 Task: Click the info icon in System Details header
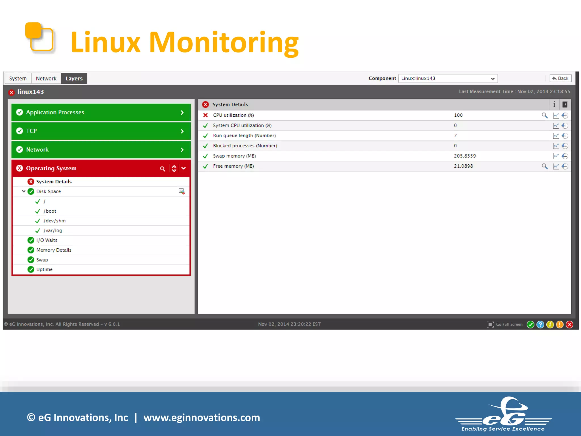tap(554, 105)
